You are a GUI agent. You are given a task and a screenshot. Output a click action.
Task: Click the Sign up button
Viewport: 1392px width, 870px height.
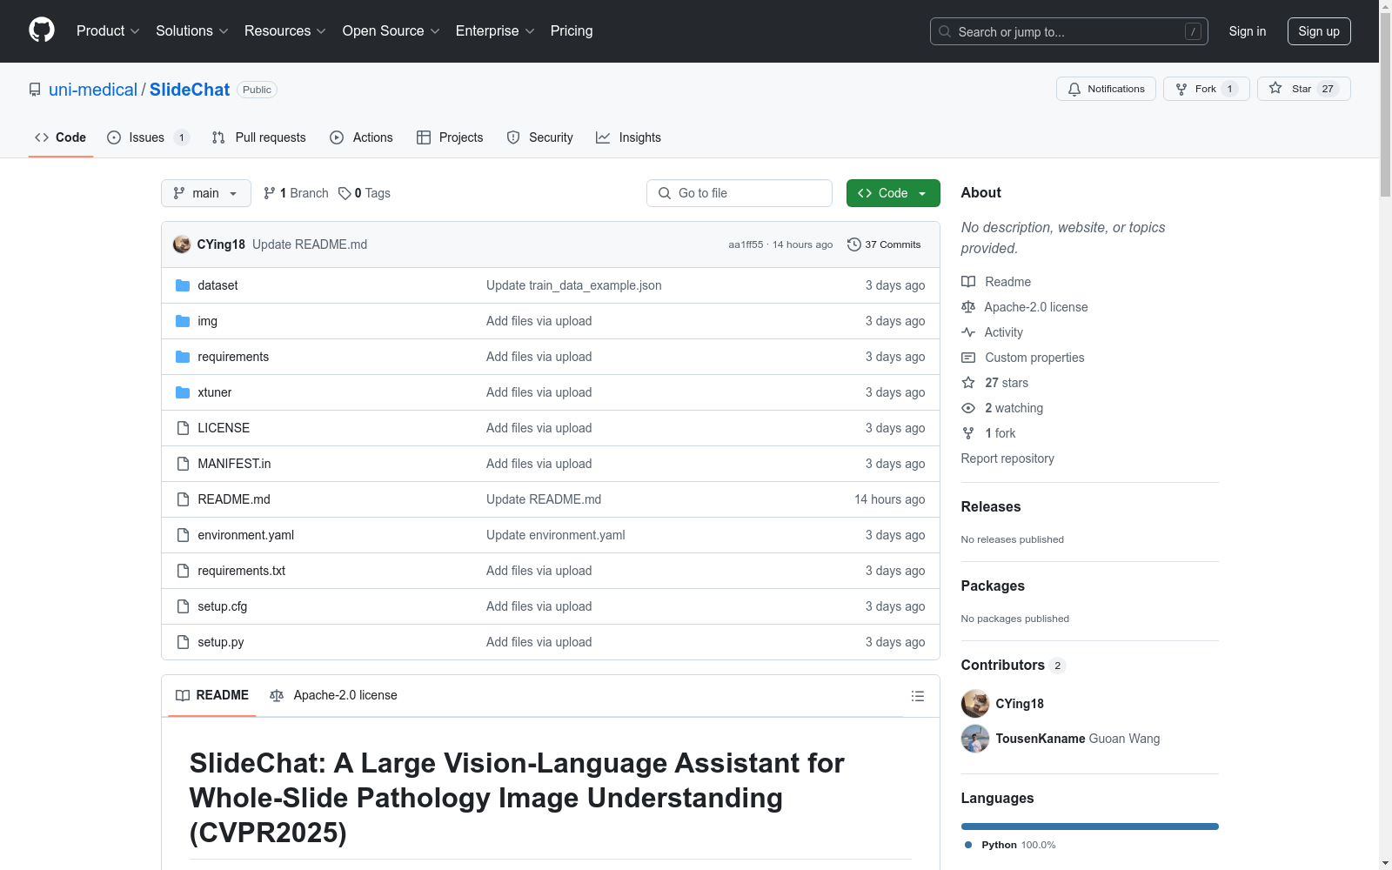[x=1319, y=31]
